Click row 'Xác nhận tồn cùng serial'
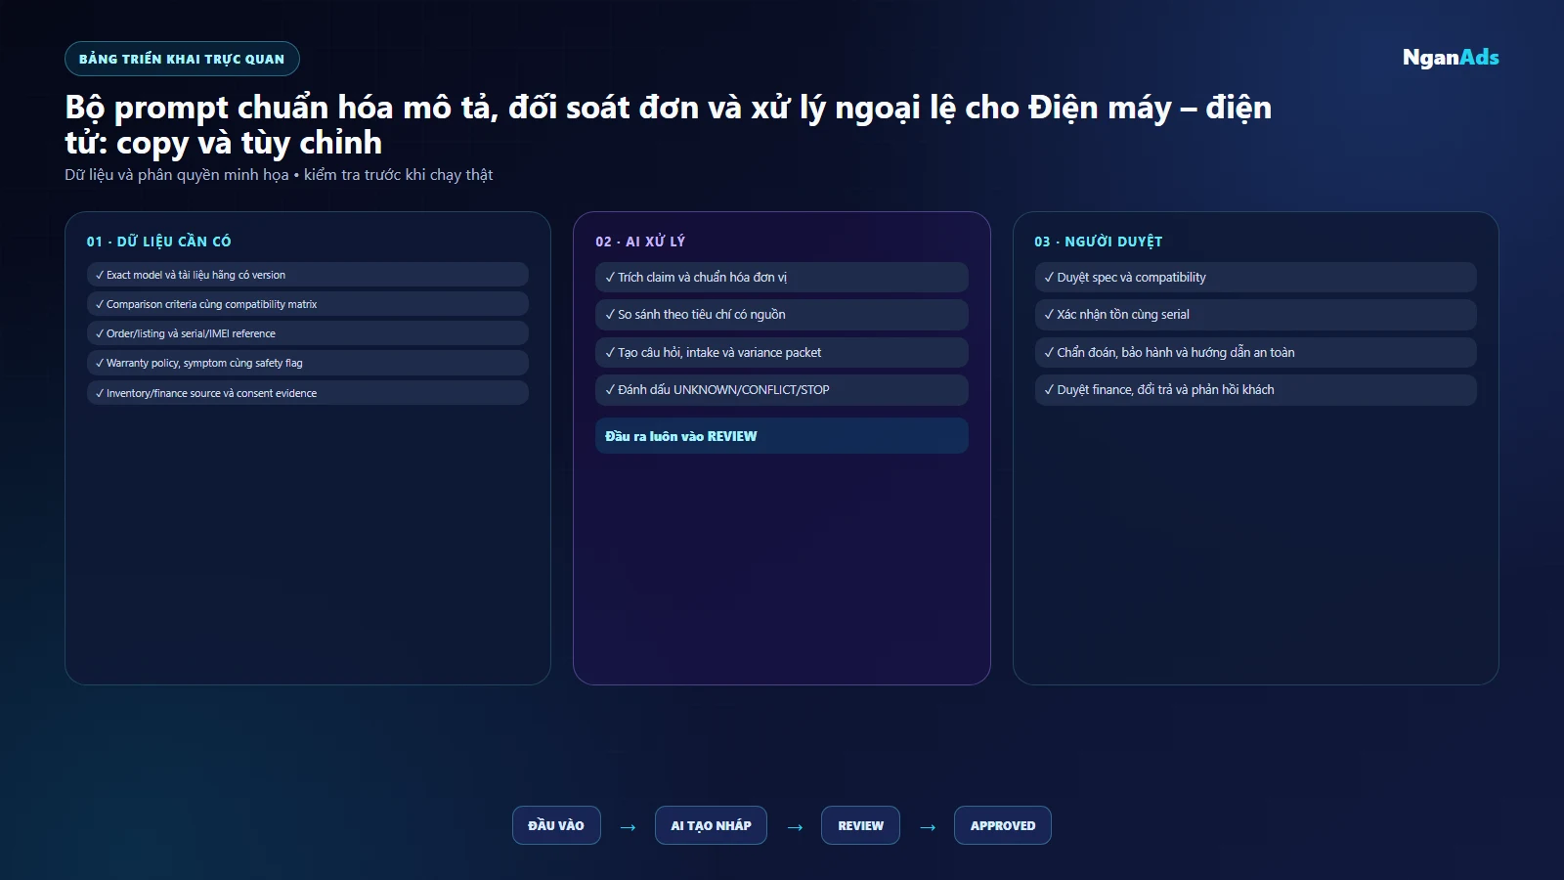This screenshot has width=1564, height=880. coord(1255,315)
